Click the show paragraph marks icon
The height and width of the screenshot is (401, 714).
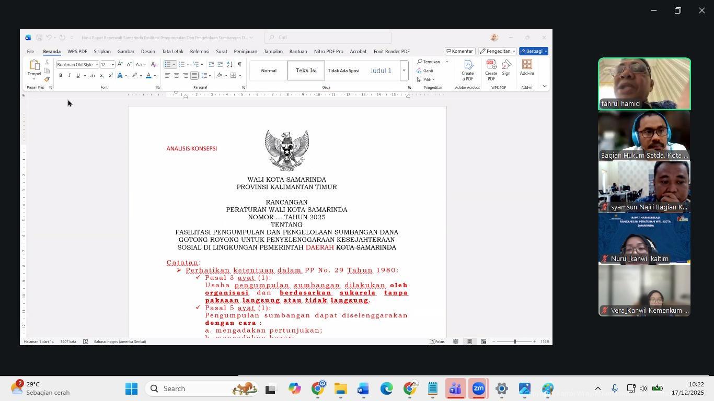(239, 64)
